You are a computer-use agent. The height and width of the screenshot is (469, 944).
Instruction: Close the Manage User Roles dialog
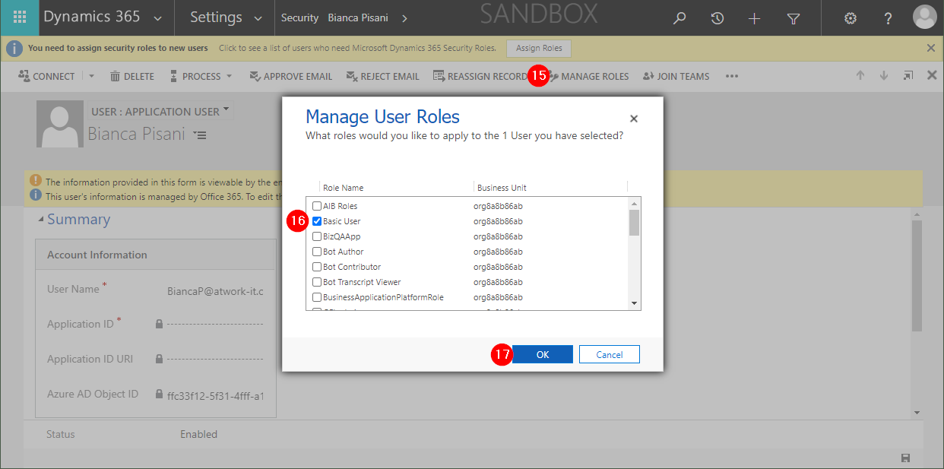coord(634,119)
